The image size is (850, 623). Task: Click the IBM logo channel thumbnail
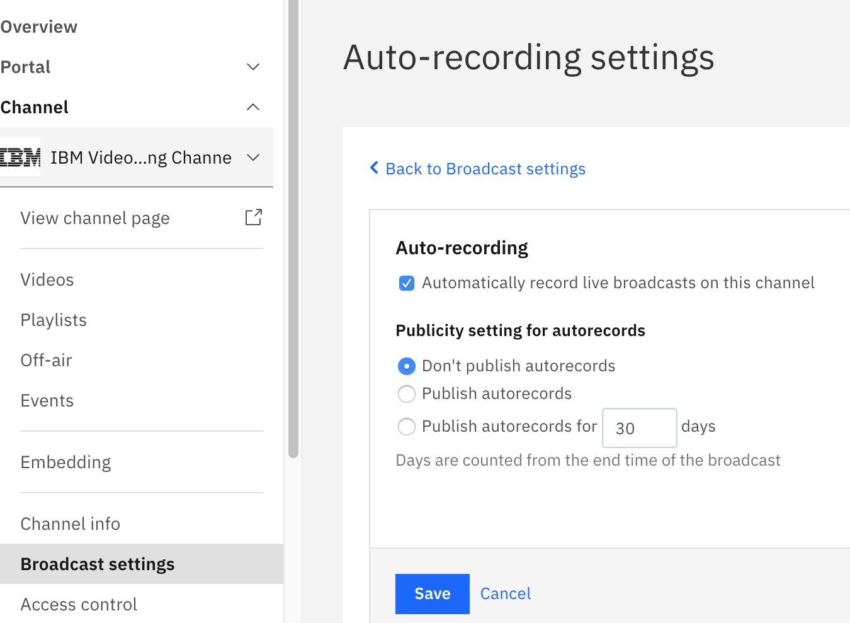point(20,157)
